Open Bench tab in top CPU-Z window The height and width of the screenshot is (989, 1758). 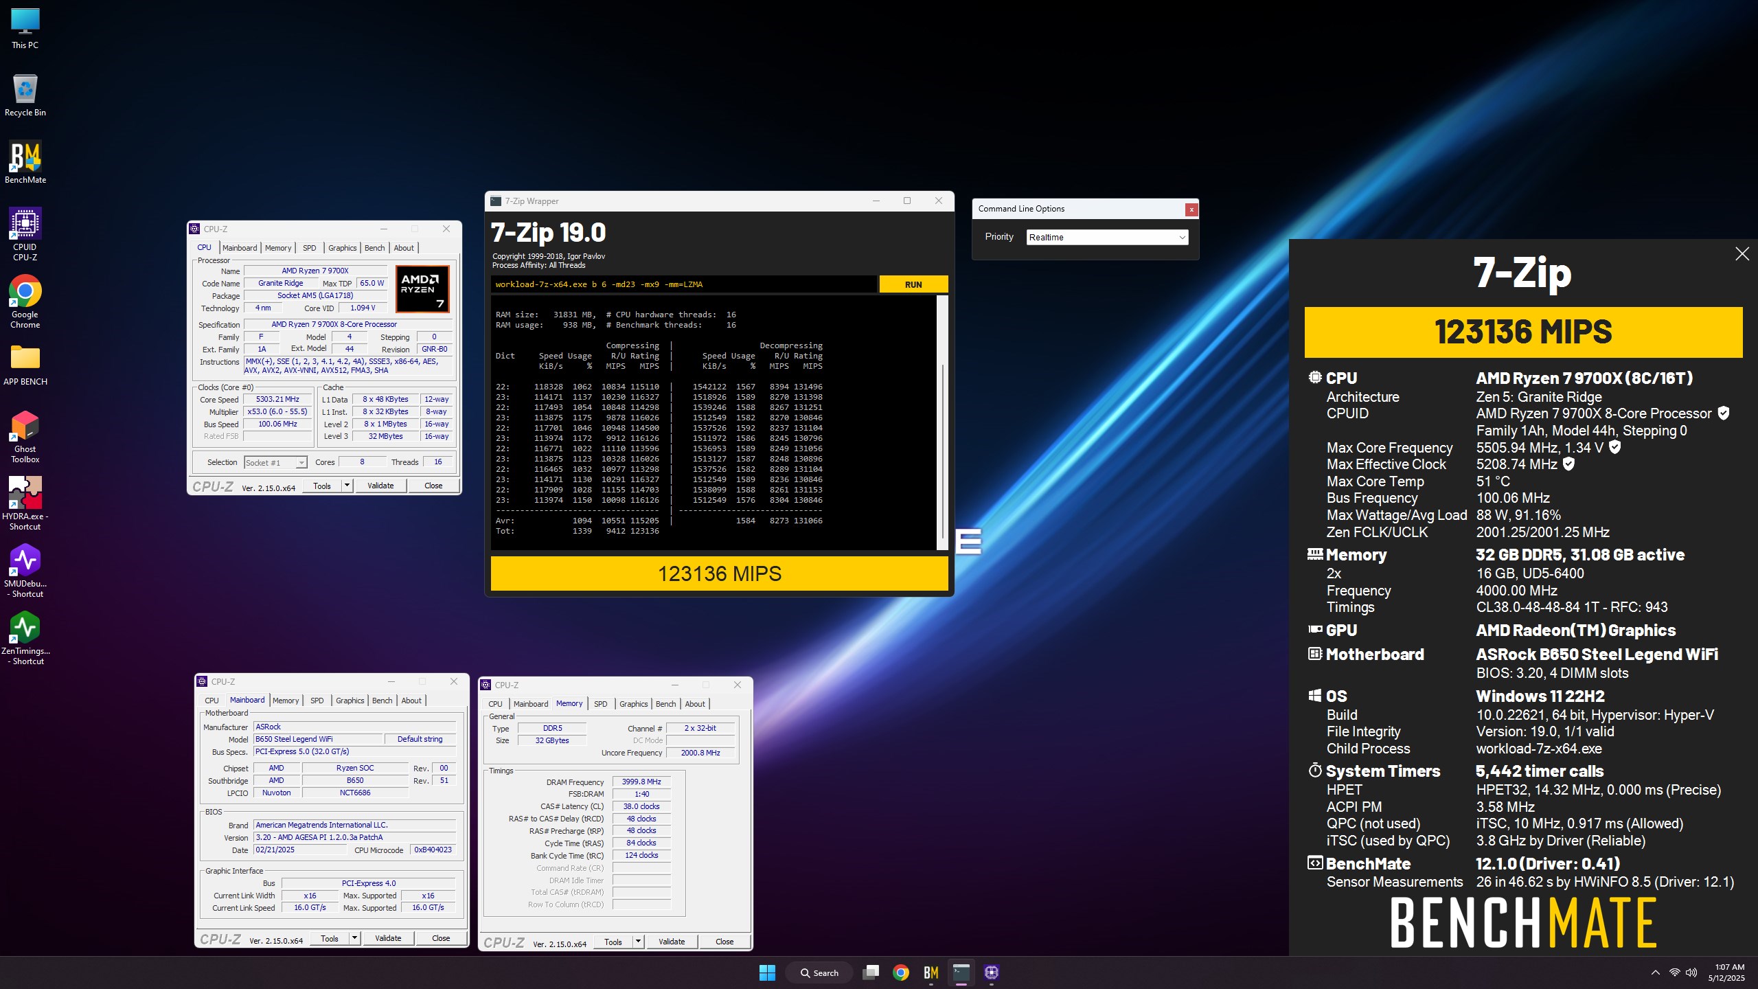tap(375, 248)
